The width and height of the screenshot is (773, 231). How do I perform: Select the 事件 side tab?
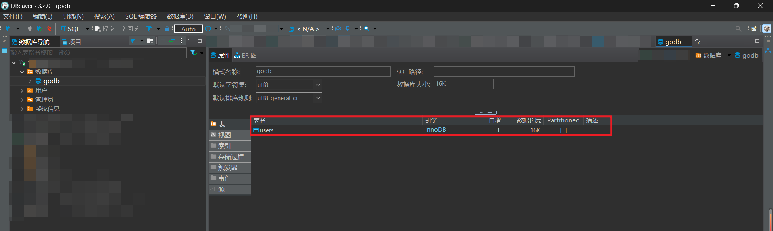(x=229, y=178)
